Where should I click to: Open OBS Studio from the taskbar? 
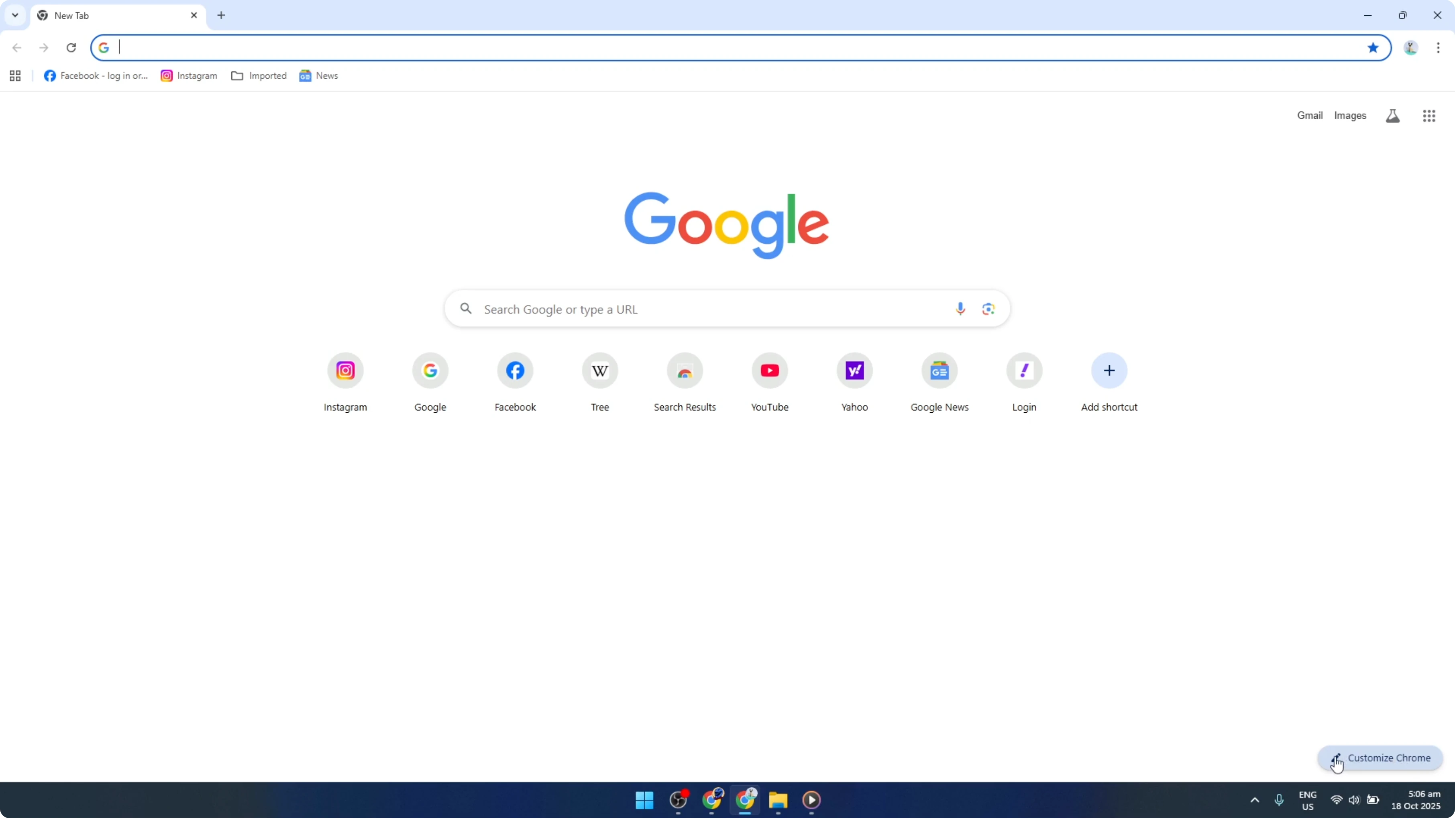click(x=679, y=801)
